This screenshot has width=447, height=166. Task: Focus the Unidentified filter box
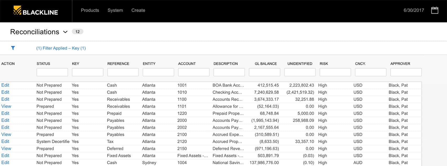pyautogui.click(x=300, y=72)
